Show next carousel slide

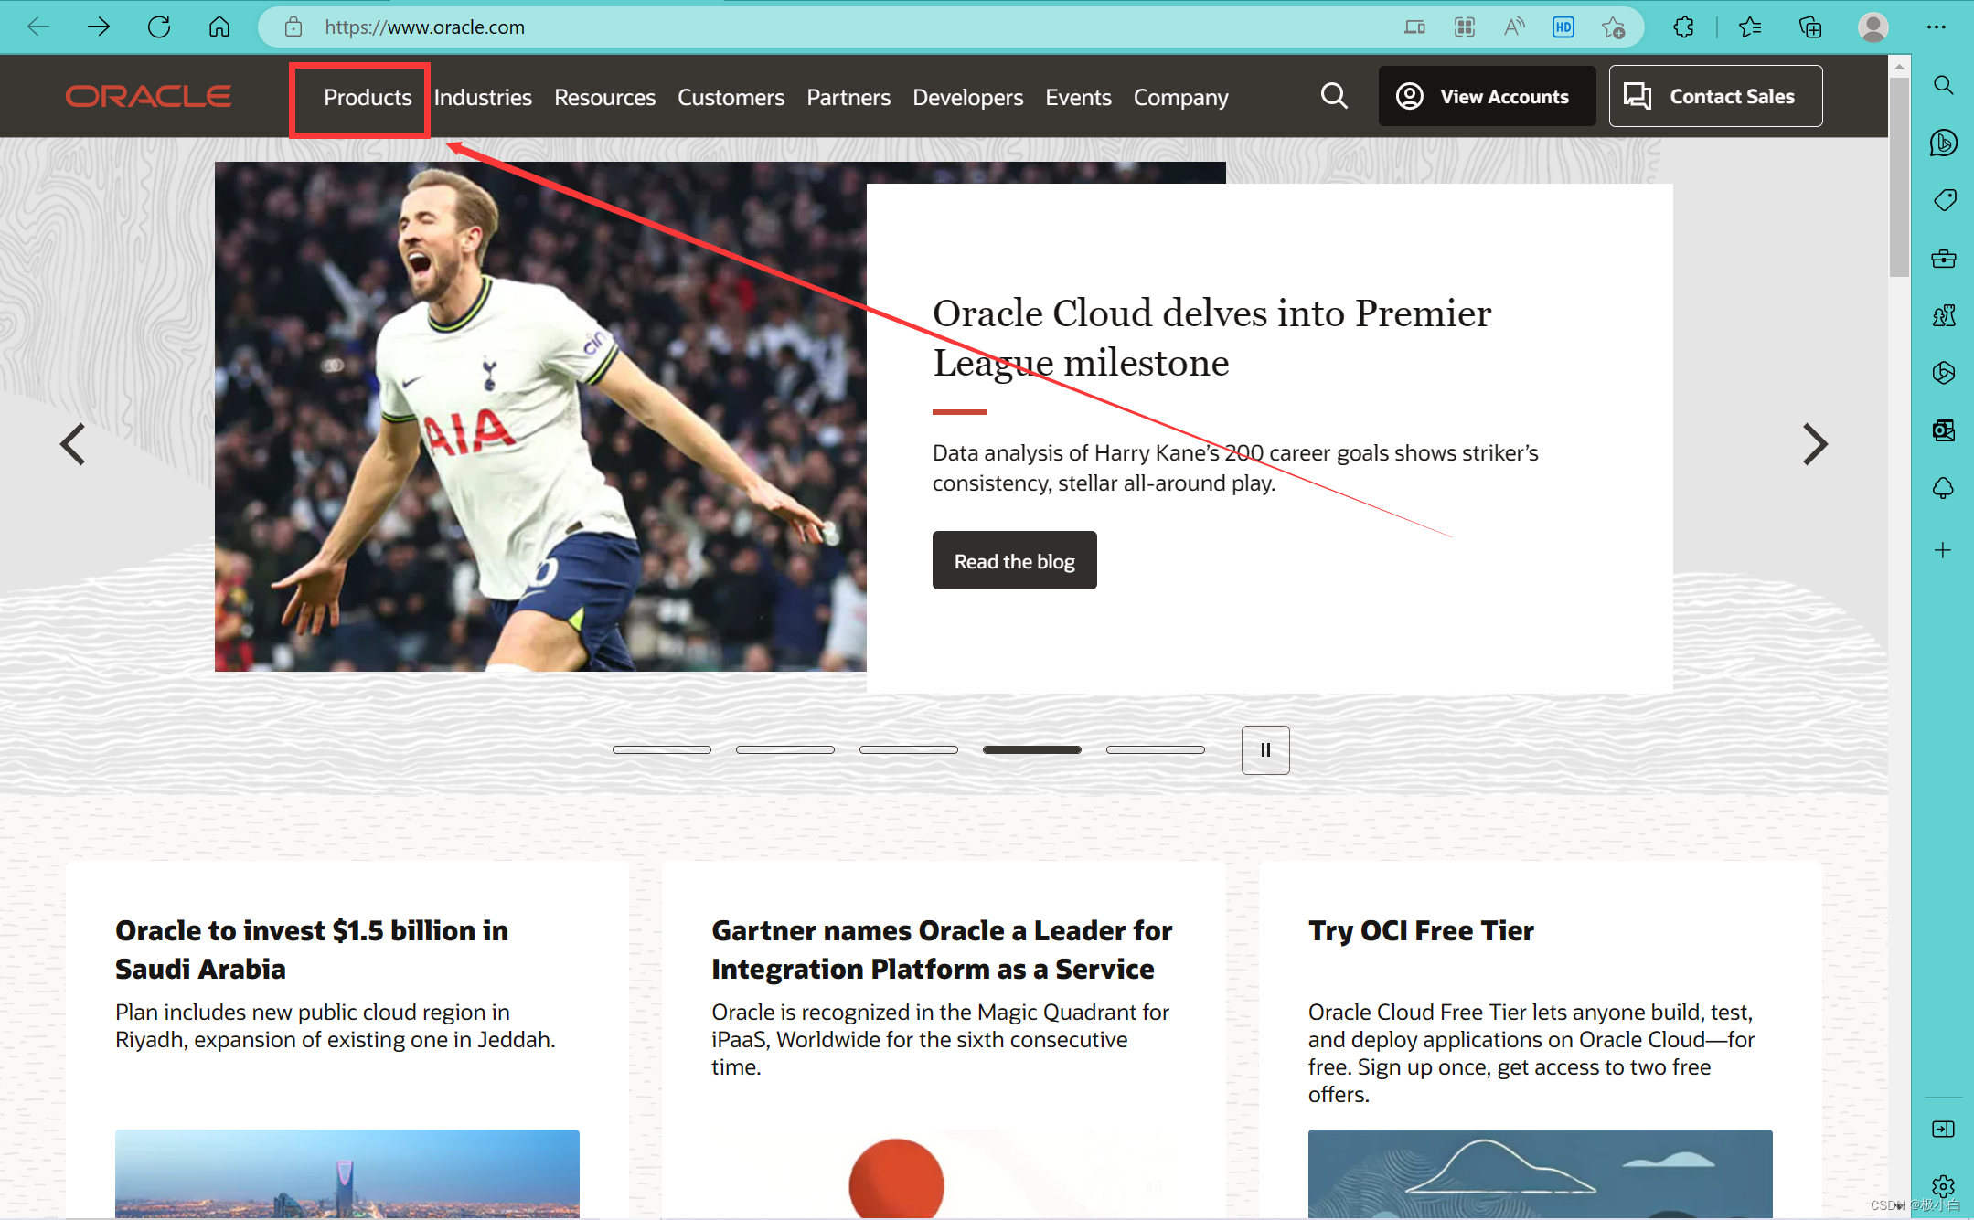pos(1815,445)
